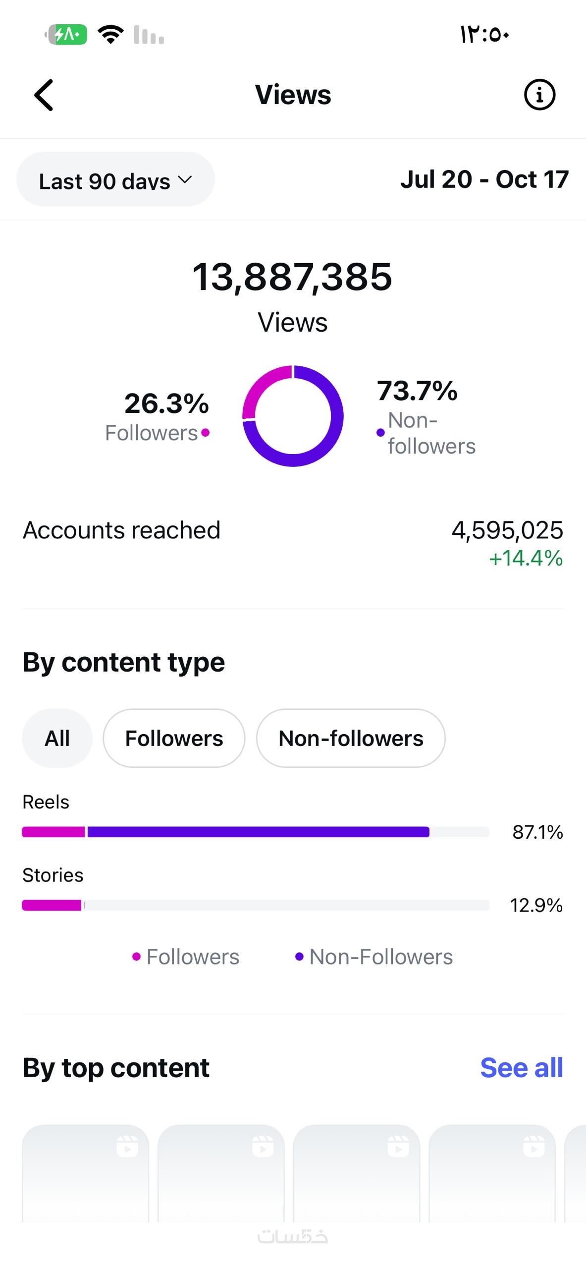Tap the battery charging indicator
Image resolution: width=586 pixels, height=1269 pixels.
point(67,35)
